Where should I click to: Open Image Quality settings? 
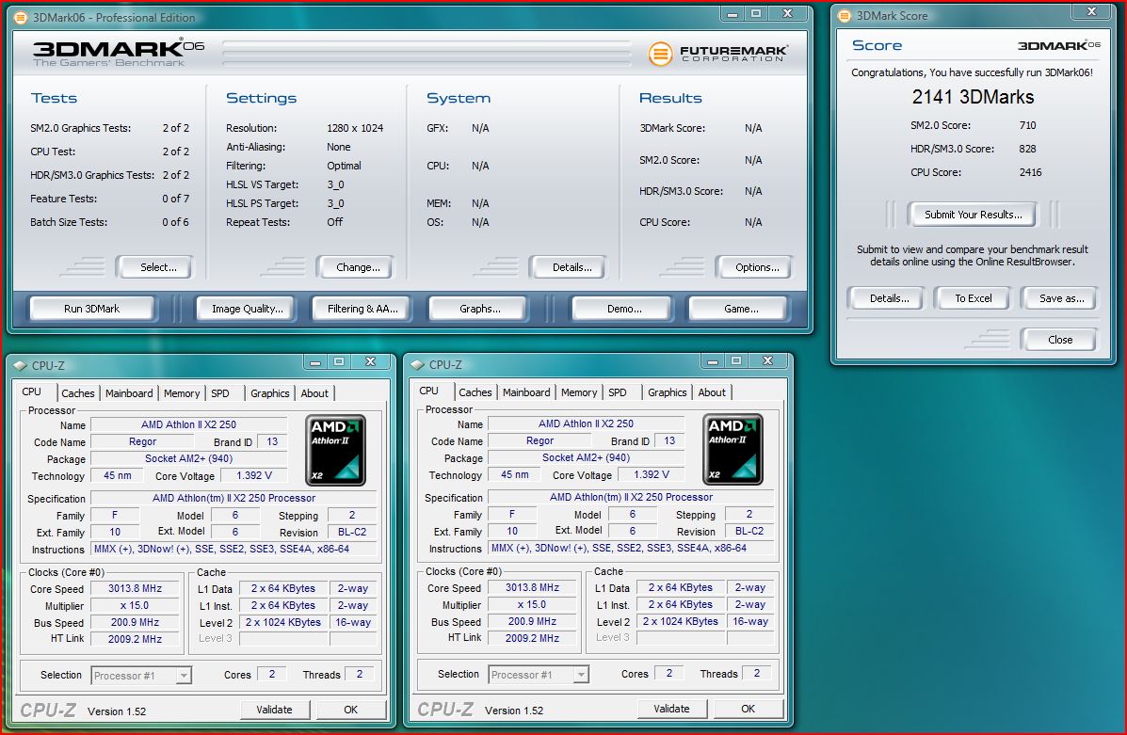tap(248, 309)
